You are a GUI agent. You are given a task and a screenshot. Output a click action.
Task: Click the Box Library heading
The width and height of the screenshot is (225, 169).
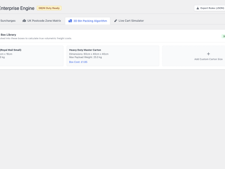click(x=8, y=35)
